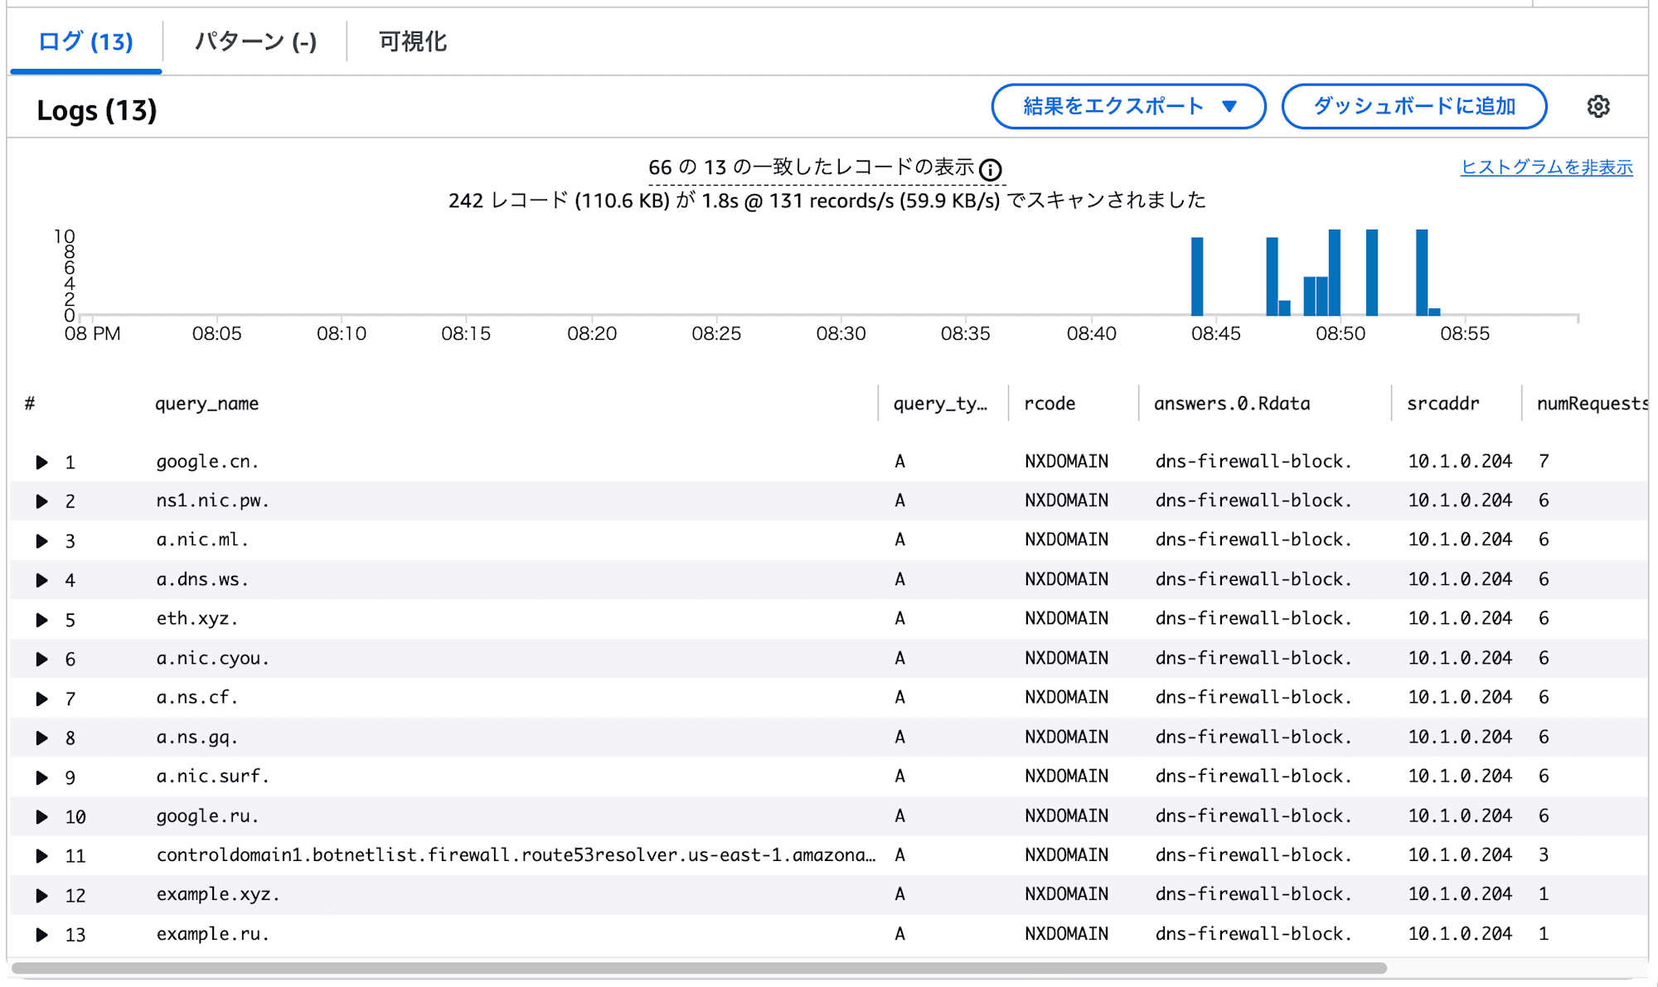Screen dimensions: 1658x987
Task: Click the 242 レコード scanned summary text
Action: [x=827, y=201]
